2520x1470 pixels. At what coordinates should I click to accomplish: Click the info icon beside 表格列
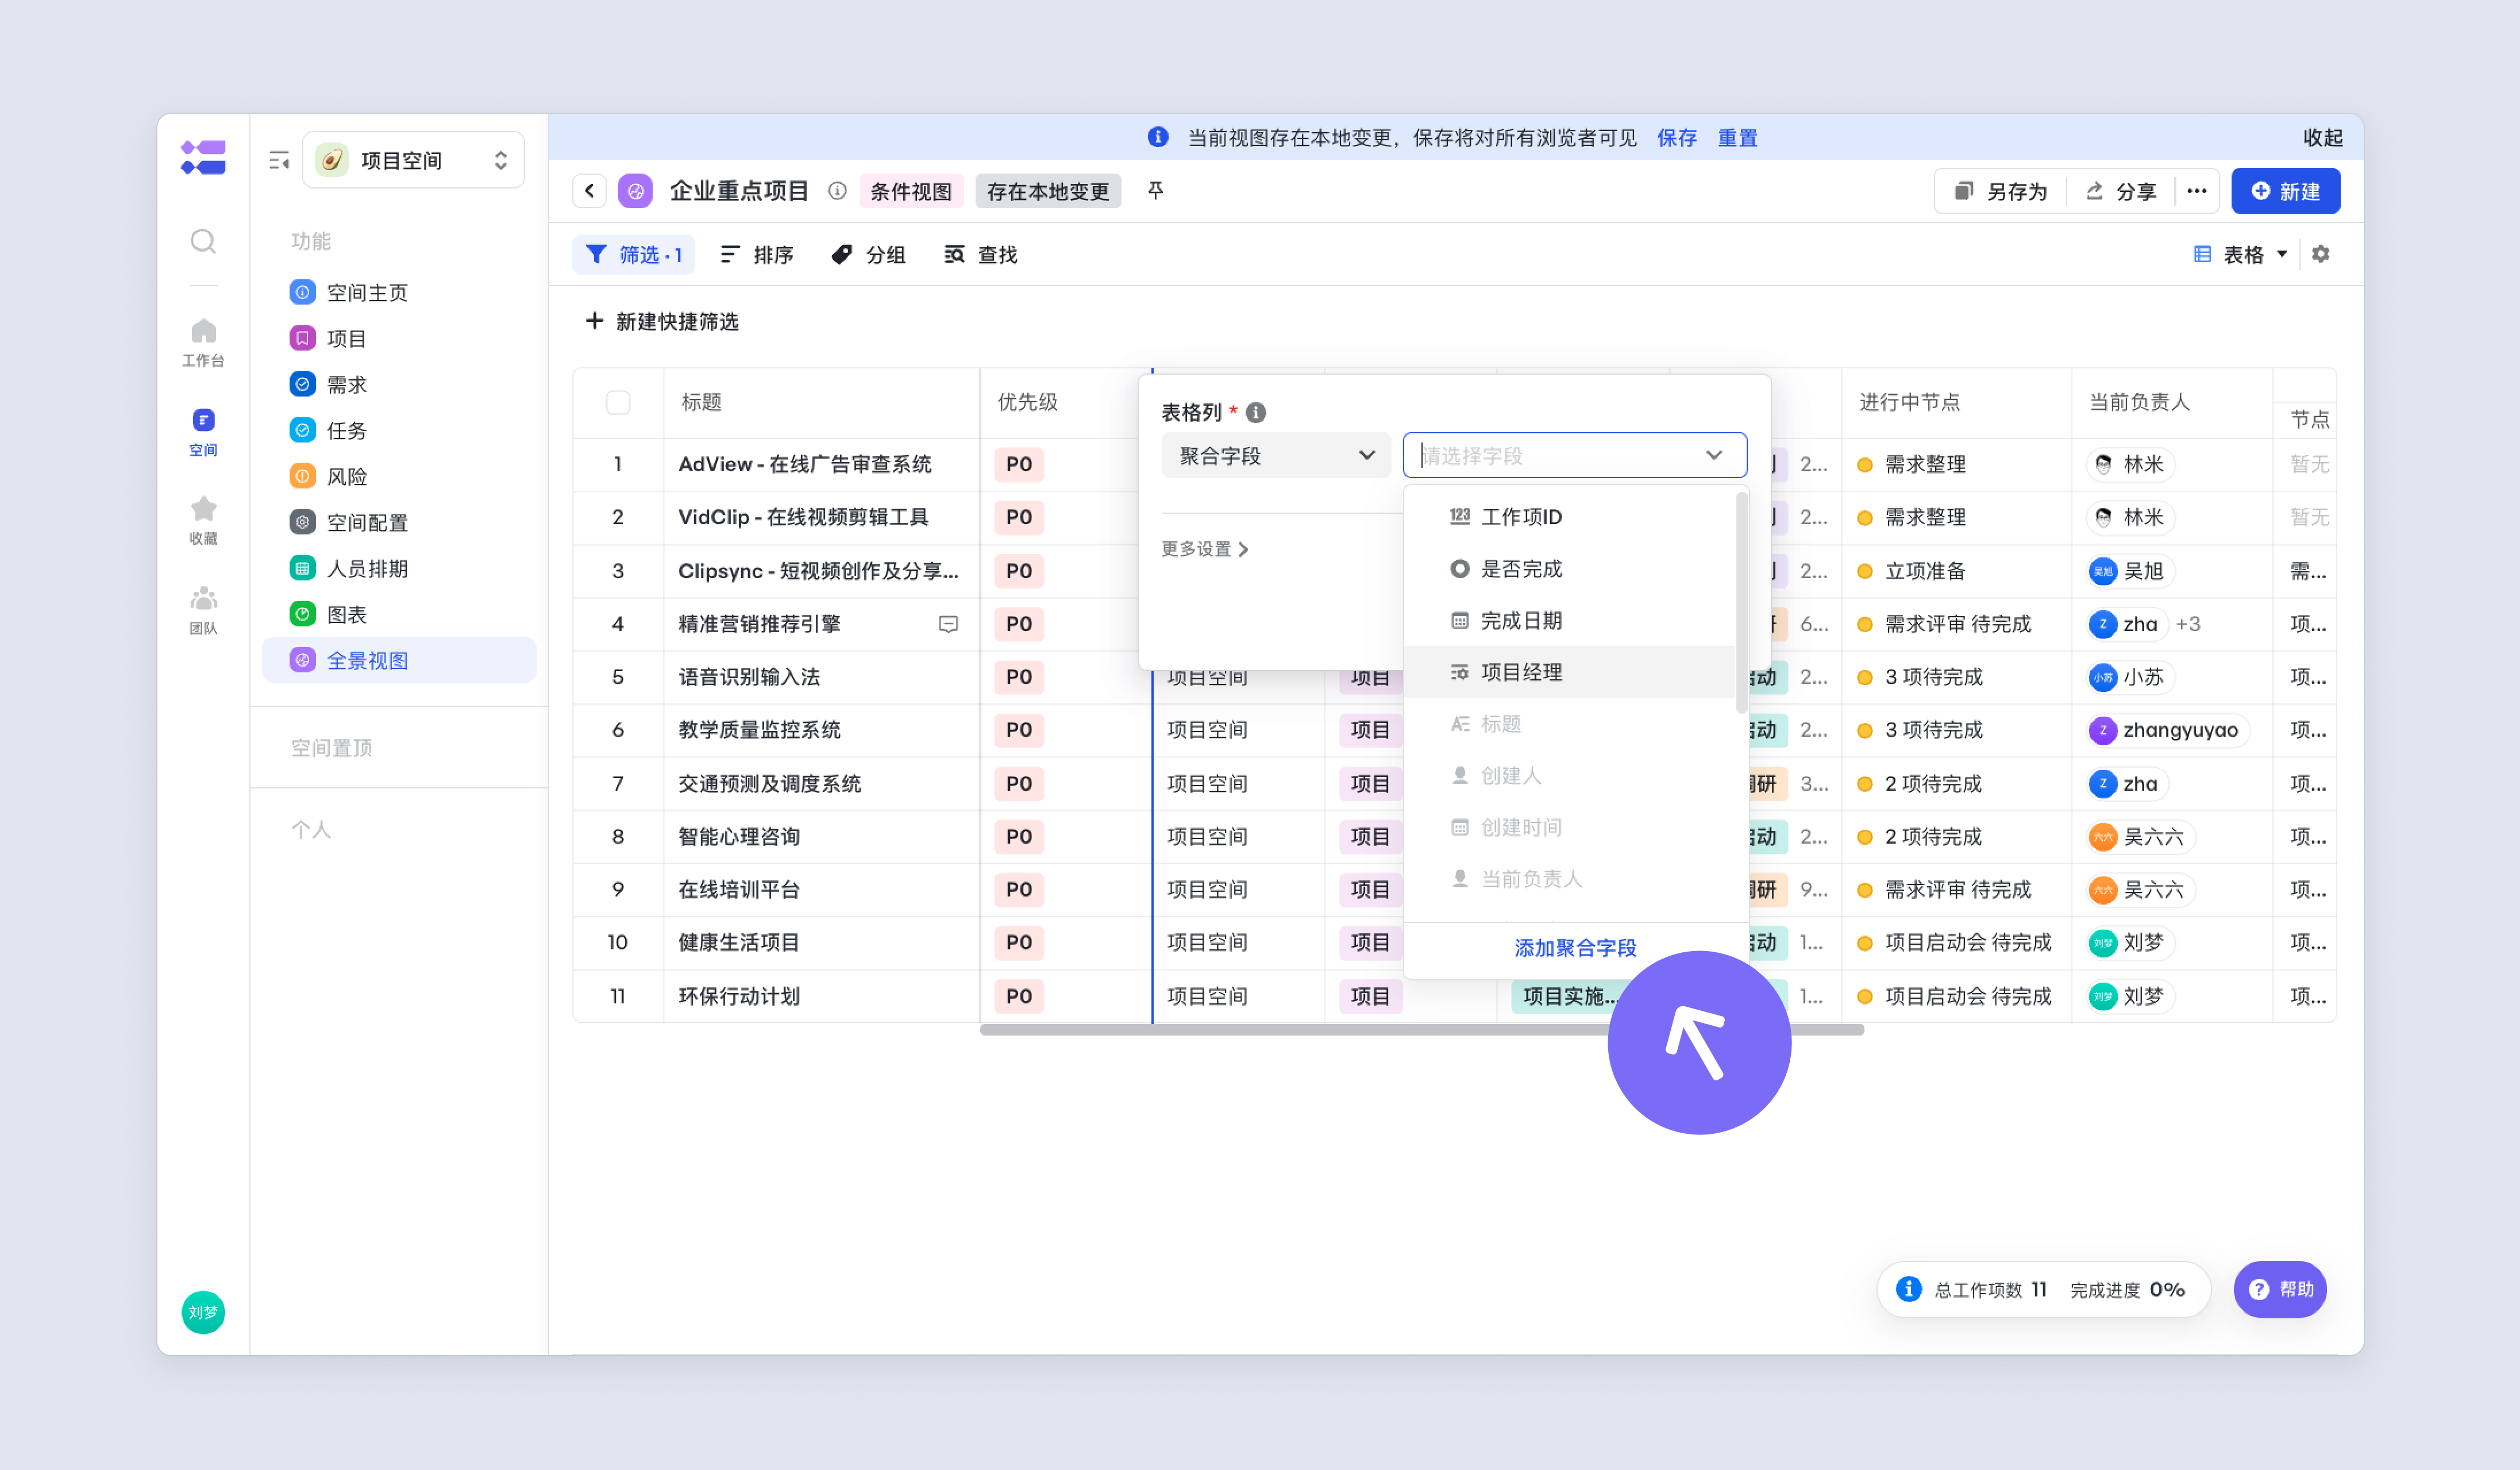coord(1256,412)
